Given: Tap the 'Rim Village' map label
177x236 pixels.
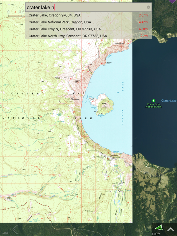Looking at the screenshot, I should pos(97,157).
